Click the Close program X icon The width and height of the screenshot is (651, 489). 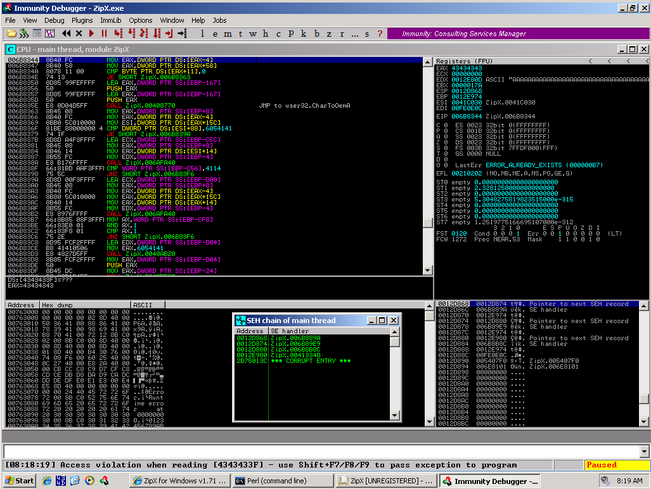click(79, 34)
